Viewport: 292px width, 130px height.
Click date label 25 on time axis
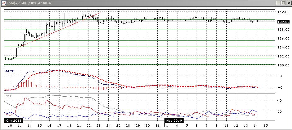[x=118, y=126]
